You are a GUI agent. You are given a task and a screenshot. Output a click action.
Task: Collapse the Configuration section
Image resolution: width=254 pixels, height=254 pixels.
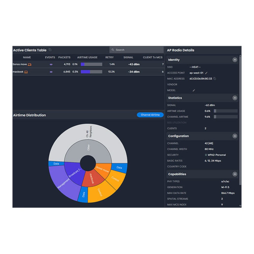click(235, 136)
